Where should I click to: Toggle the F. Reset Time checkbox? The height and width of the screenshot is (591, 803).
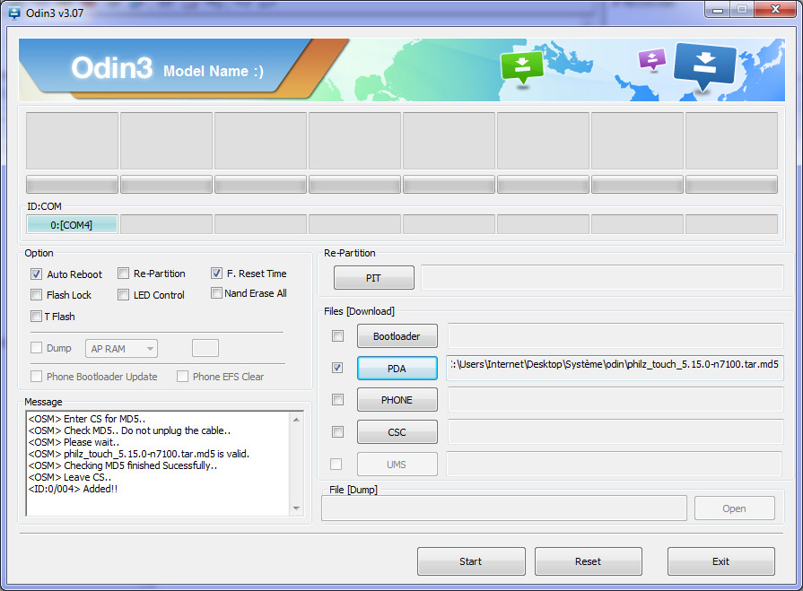click(216, 274)
